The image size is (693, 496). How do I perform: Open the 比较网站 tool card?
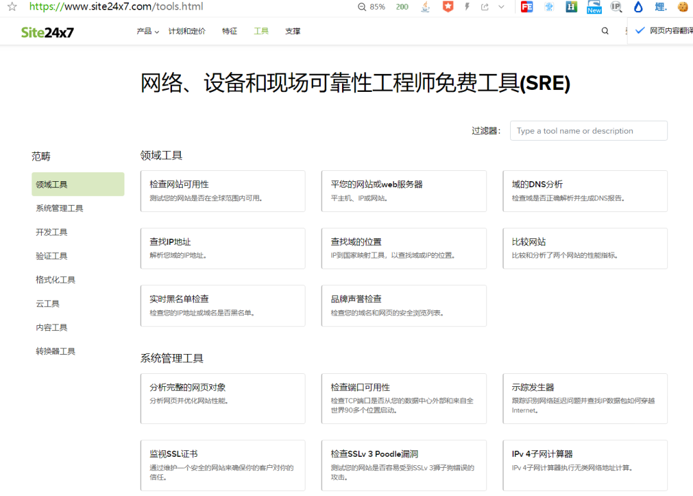click(585, 248)
